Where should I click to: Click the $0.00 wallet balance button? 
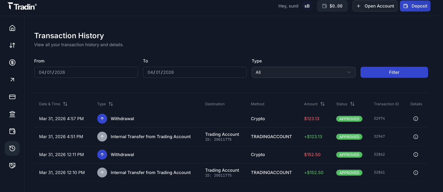pos(332,6)
